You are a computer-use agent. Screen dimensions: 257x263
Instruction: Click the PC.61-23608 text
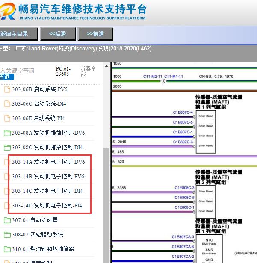coord(63,71)
